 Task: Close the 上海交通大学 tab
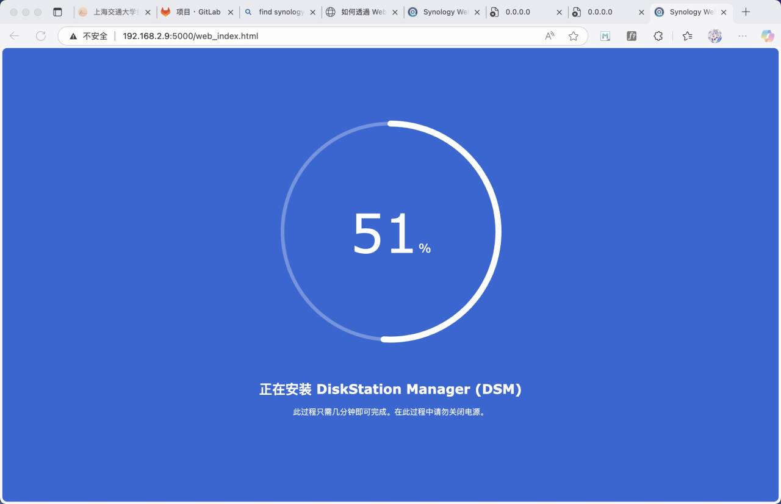[148, 12]
